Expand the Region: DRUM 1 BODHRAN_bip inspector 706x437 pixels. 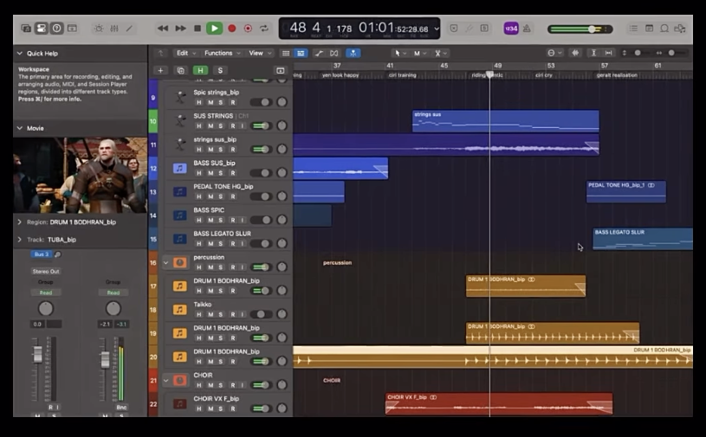20,222
